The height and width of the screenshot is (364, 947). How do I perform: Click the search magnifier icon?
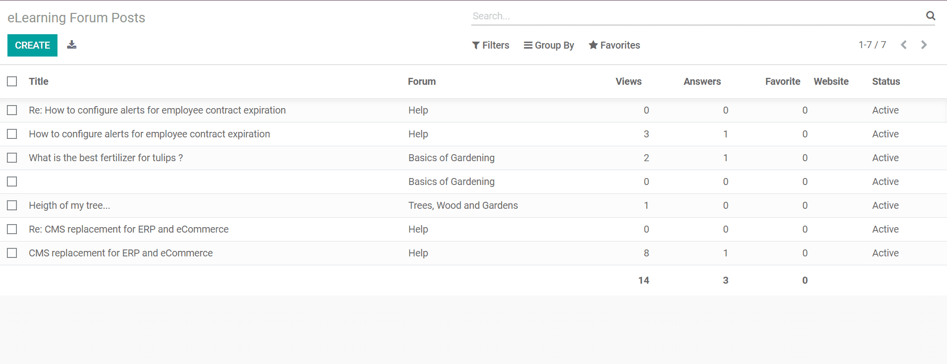[931, 16]
